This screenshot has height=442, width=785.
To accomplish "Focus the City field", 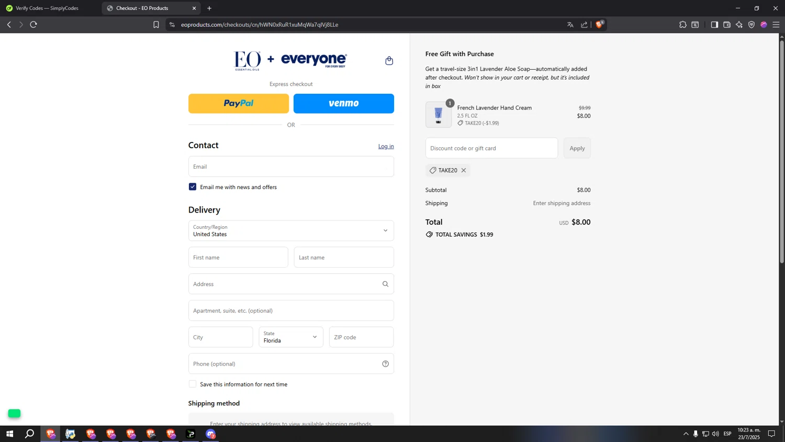I will pyautogui.click(x=220, y=337).
